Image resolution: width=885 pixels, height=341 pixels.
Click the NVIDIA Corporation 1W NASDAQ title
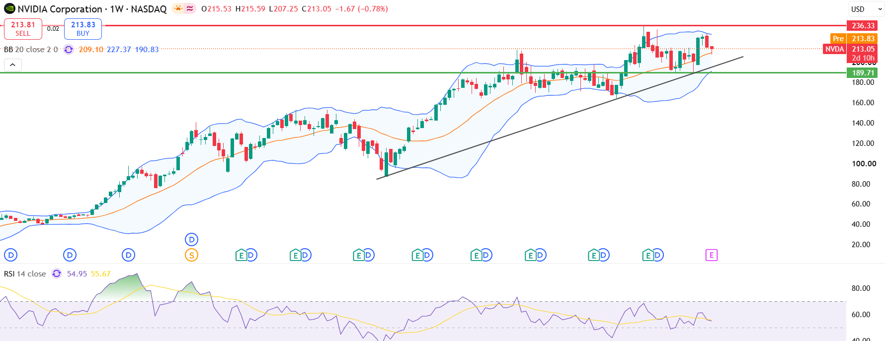point(92,9)
